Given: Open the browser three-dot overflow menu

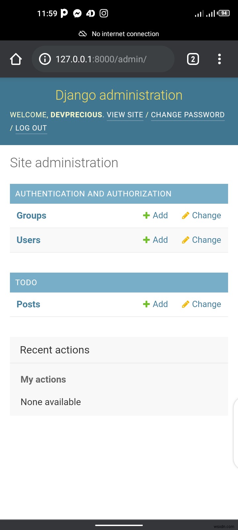Looking at the screenshot, I should pos(219,59).
